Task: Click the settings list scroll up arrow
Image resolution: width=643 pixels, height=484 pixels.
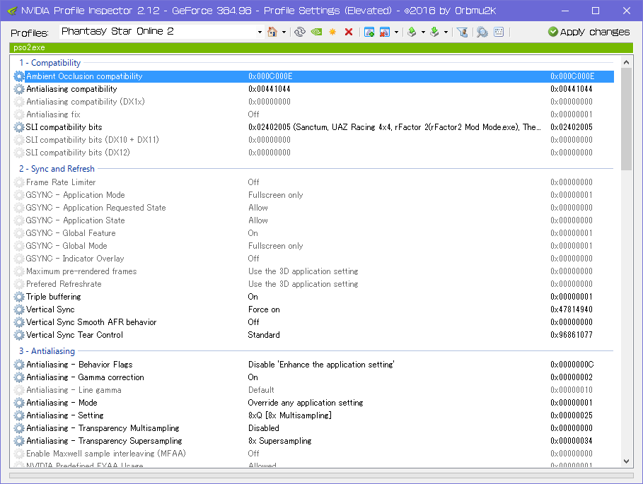Action: (x=626, y=62)
